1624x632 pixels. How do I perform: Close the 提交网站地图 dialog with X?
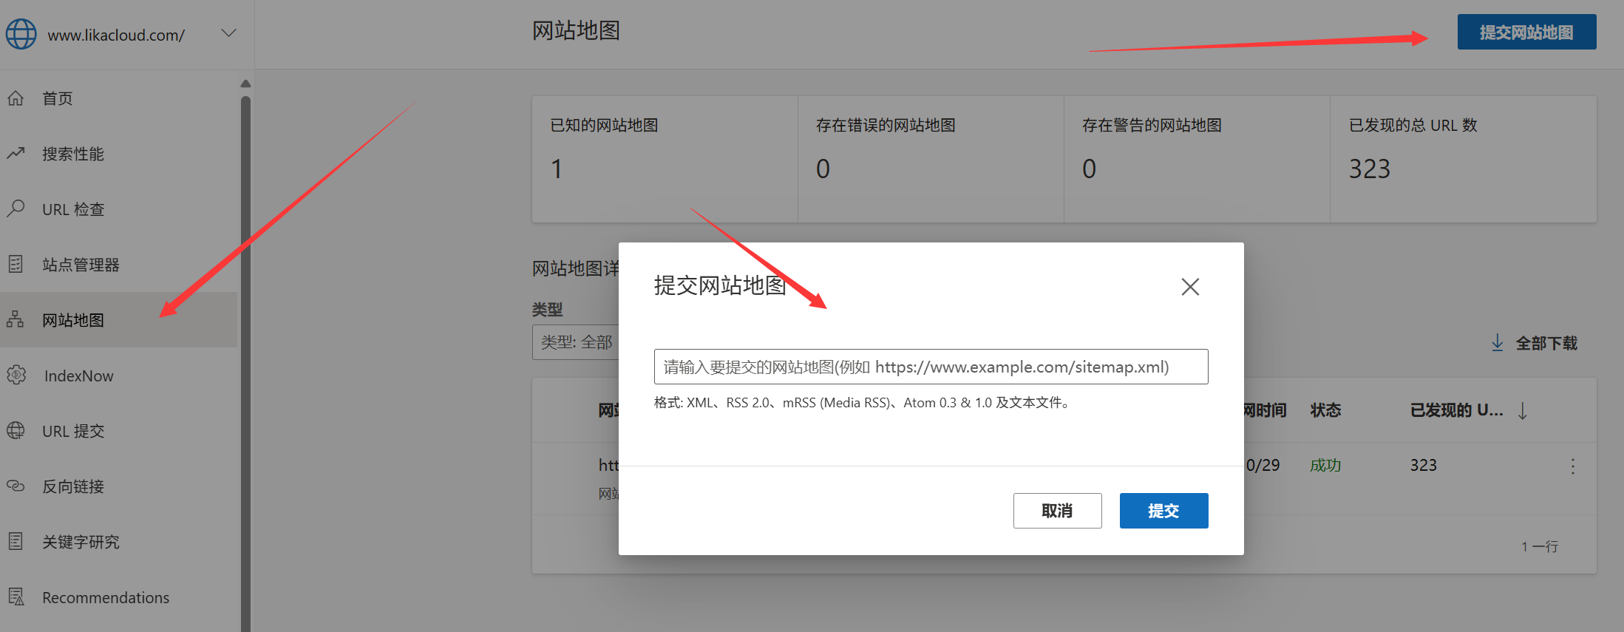pyautogui.click(x=1189, y=287)
